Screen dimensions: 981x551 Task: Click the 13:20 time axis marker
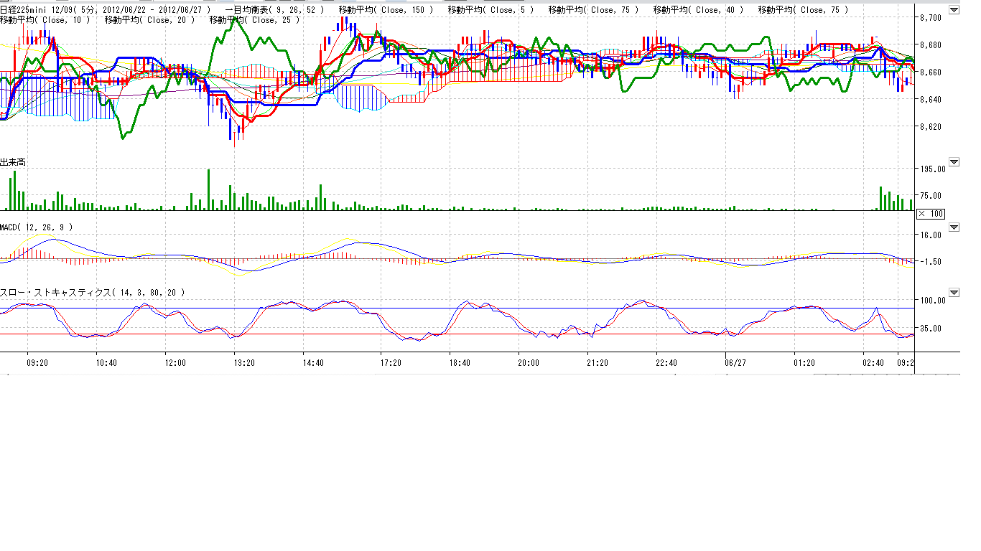tap(244, 363)
